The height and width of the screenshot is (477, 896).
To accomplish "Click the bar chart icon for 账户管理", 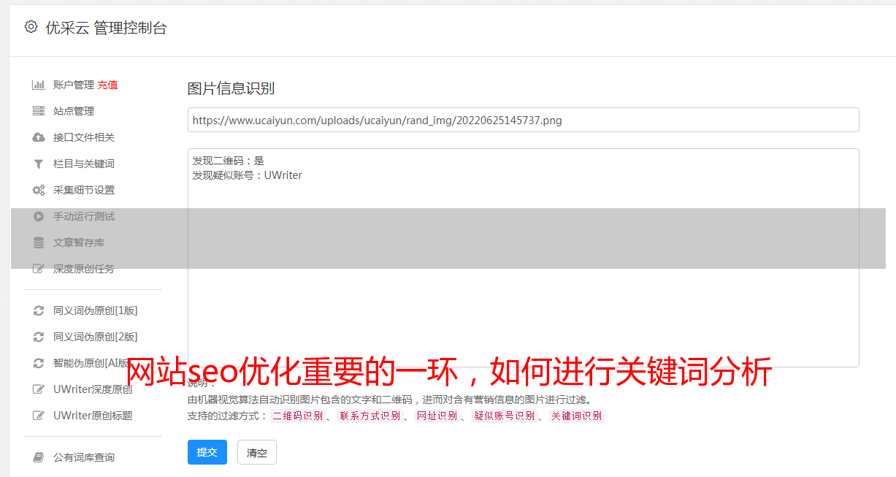I will pos(39,85).
